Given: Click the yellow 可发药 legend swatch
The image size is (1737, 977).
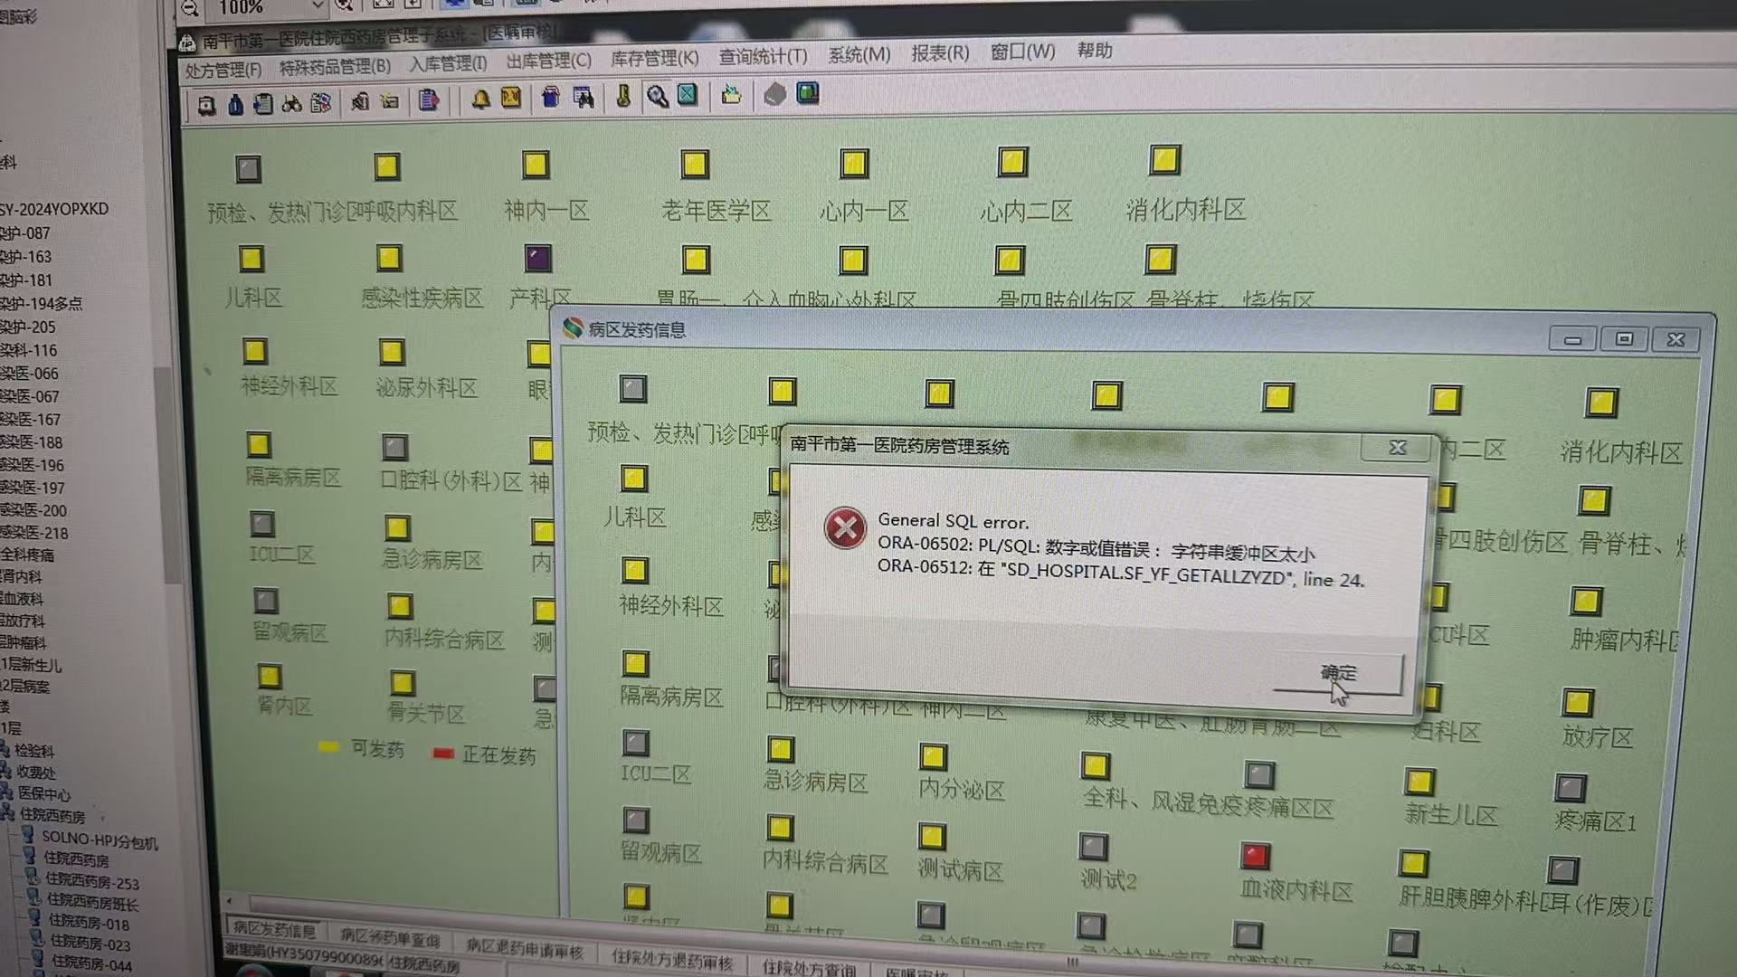Looking at the screenshot, I should click(x=328, y=747).
